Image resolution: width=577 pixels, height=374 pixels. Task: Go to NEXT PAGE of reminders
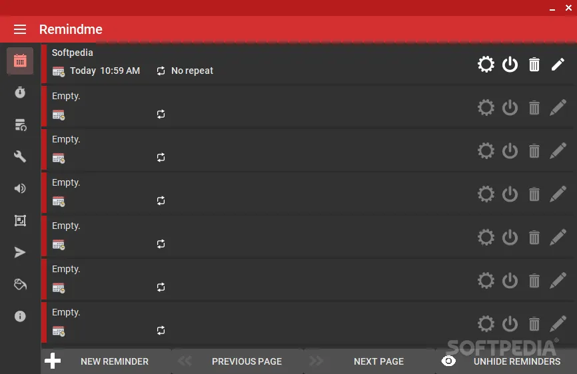(x=370, y=361)
